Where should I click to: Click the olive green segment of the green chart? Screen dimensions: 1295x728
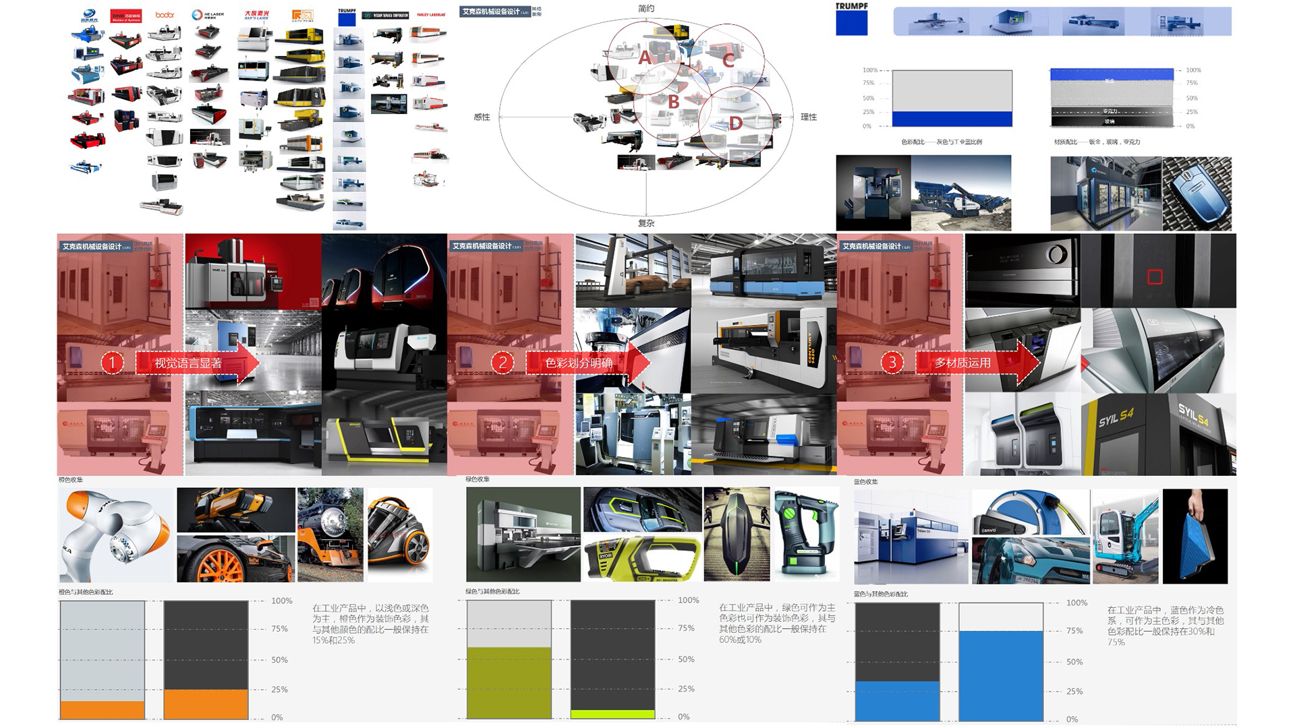509,682
